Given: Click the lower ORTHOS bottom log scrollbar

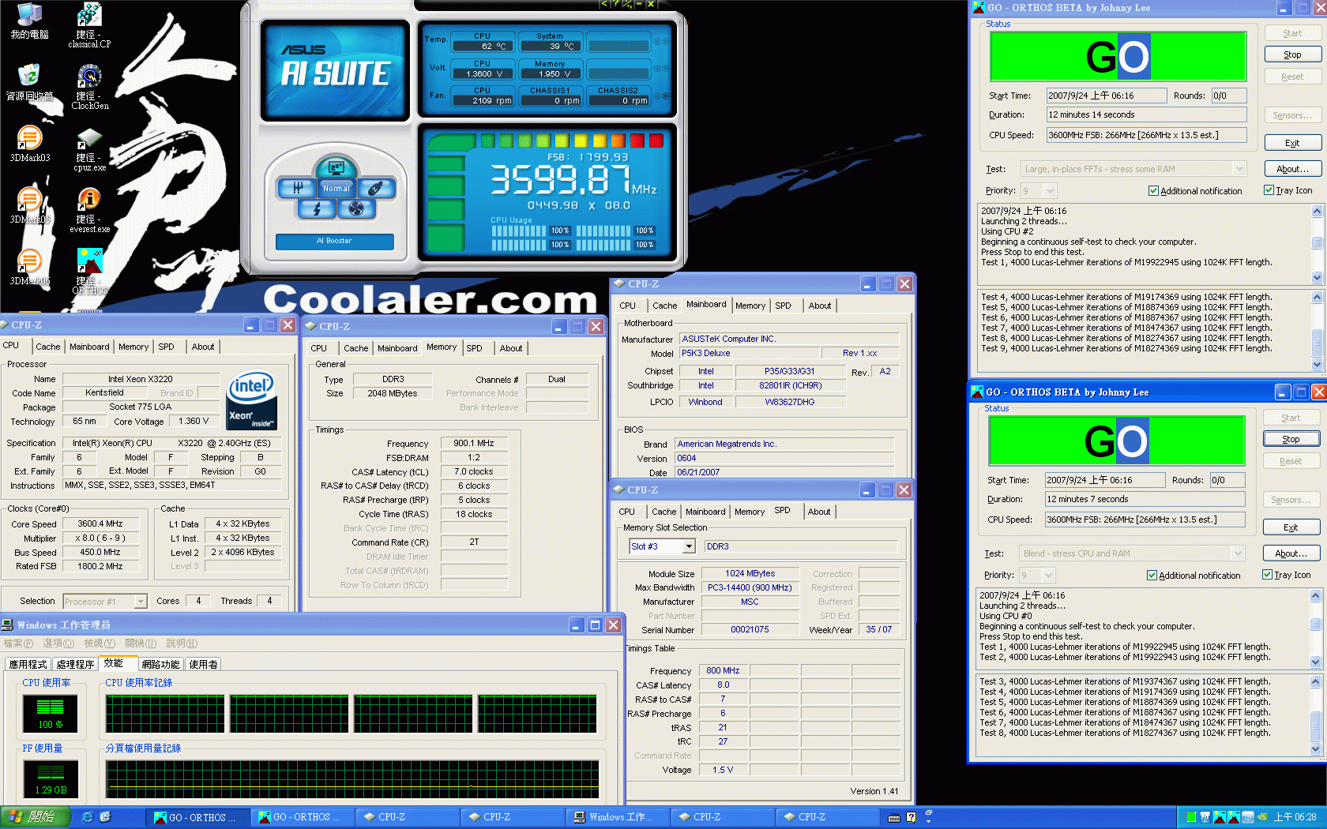Looking at the screenshot, I should (x=1315, y=715).
